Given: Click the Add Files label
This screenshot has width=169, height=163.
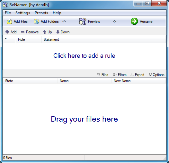Looking at the screenshot, I should [21, 21].
